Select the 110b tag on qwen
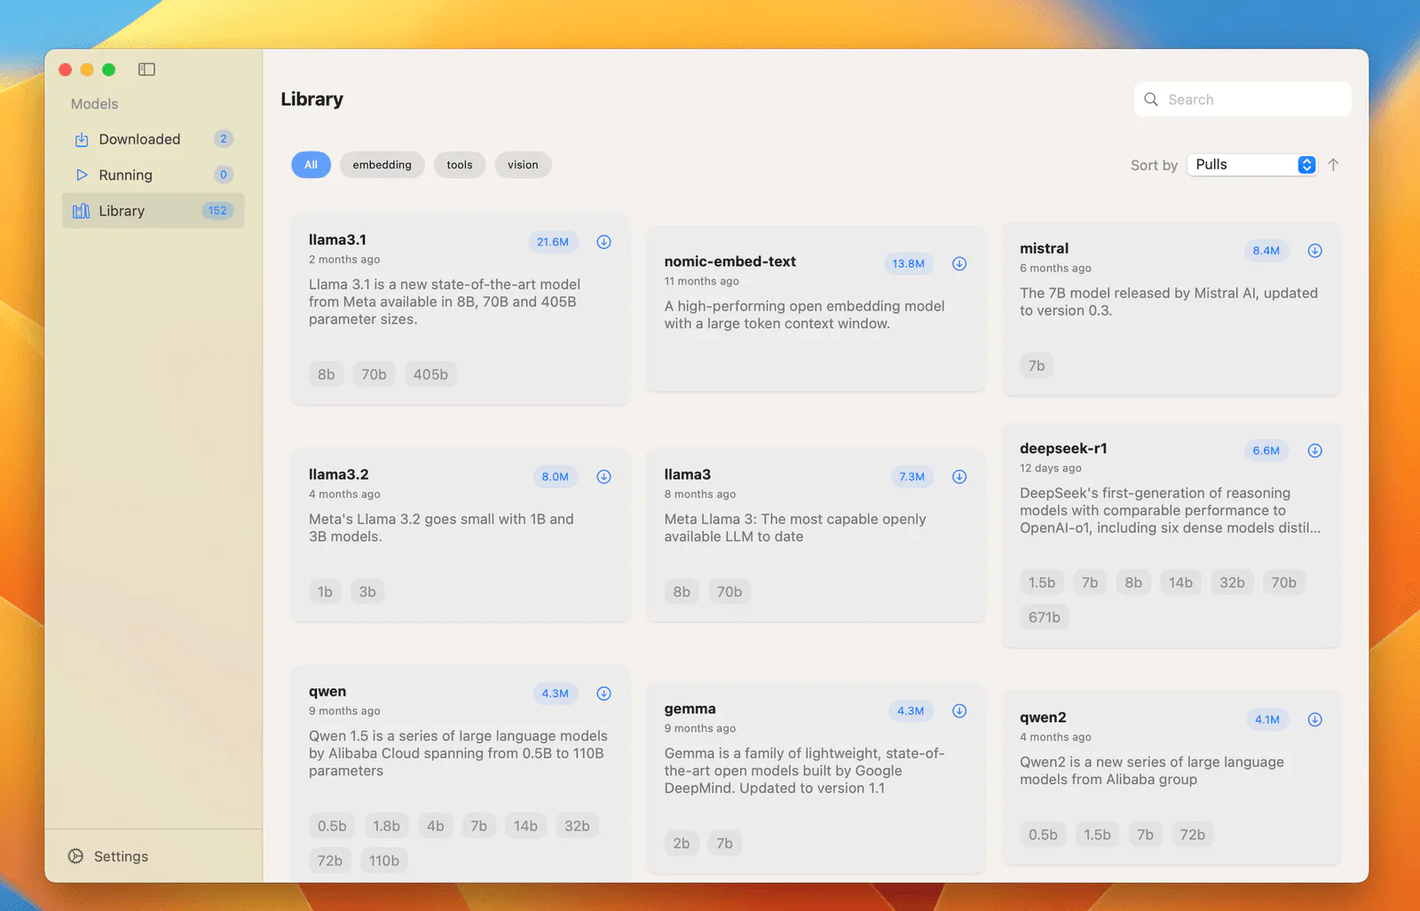The height and width of the screenshot is (911, 1420). pyautogui.click(x=384, y=860)
